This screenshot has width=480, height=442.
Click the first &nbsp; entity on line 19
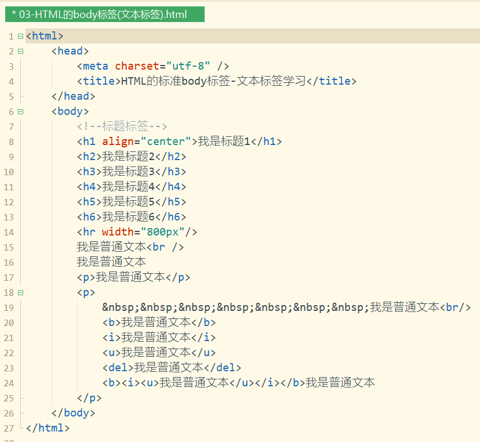point(121,307)
